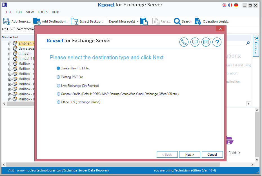Click the phone support icon in dialog
The image size is (262, 176).
(x=184, y=42)
